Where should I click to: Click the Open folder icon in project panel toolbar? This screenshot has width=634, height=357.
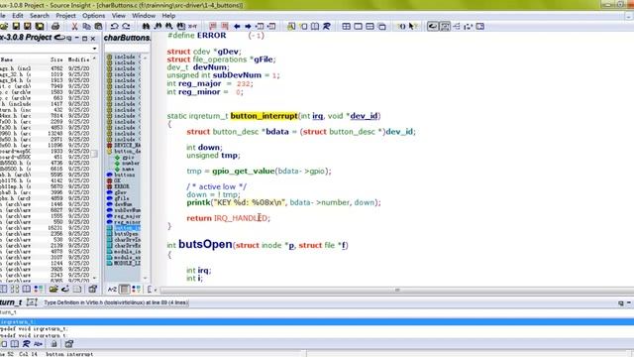(x=53, y=289)
